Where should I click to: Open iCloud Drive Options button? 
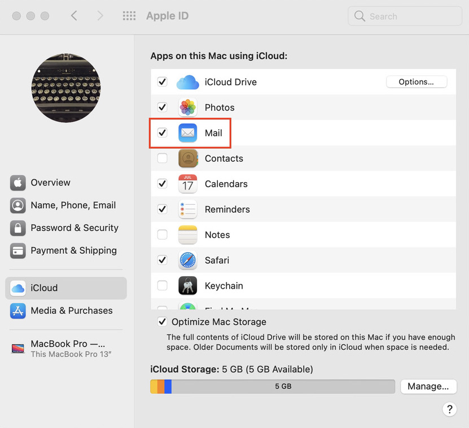[417, 82]
